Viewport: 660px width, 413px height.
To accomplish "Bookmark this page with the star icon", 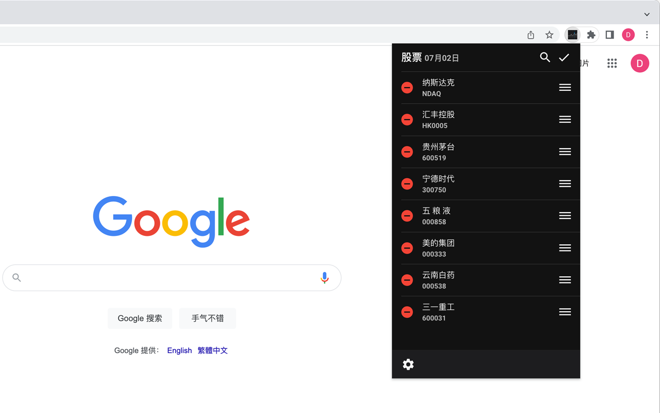I will 549,35.
